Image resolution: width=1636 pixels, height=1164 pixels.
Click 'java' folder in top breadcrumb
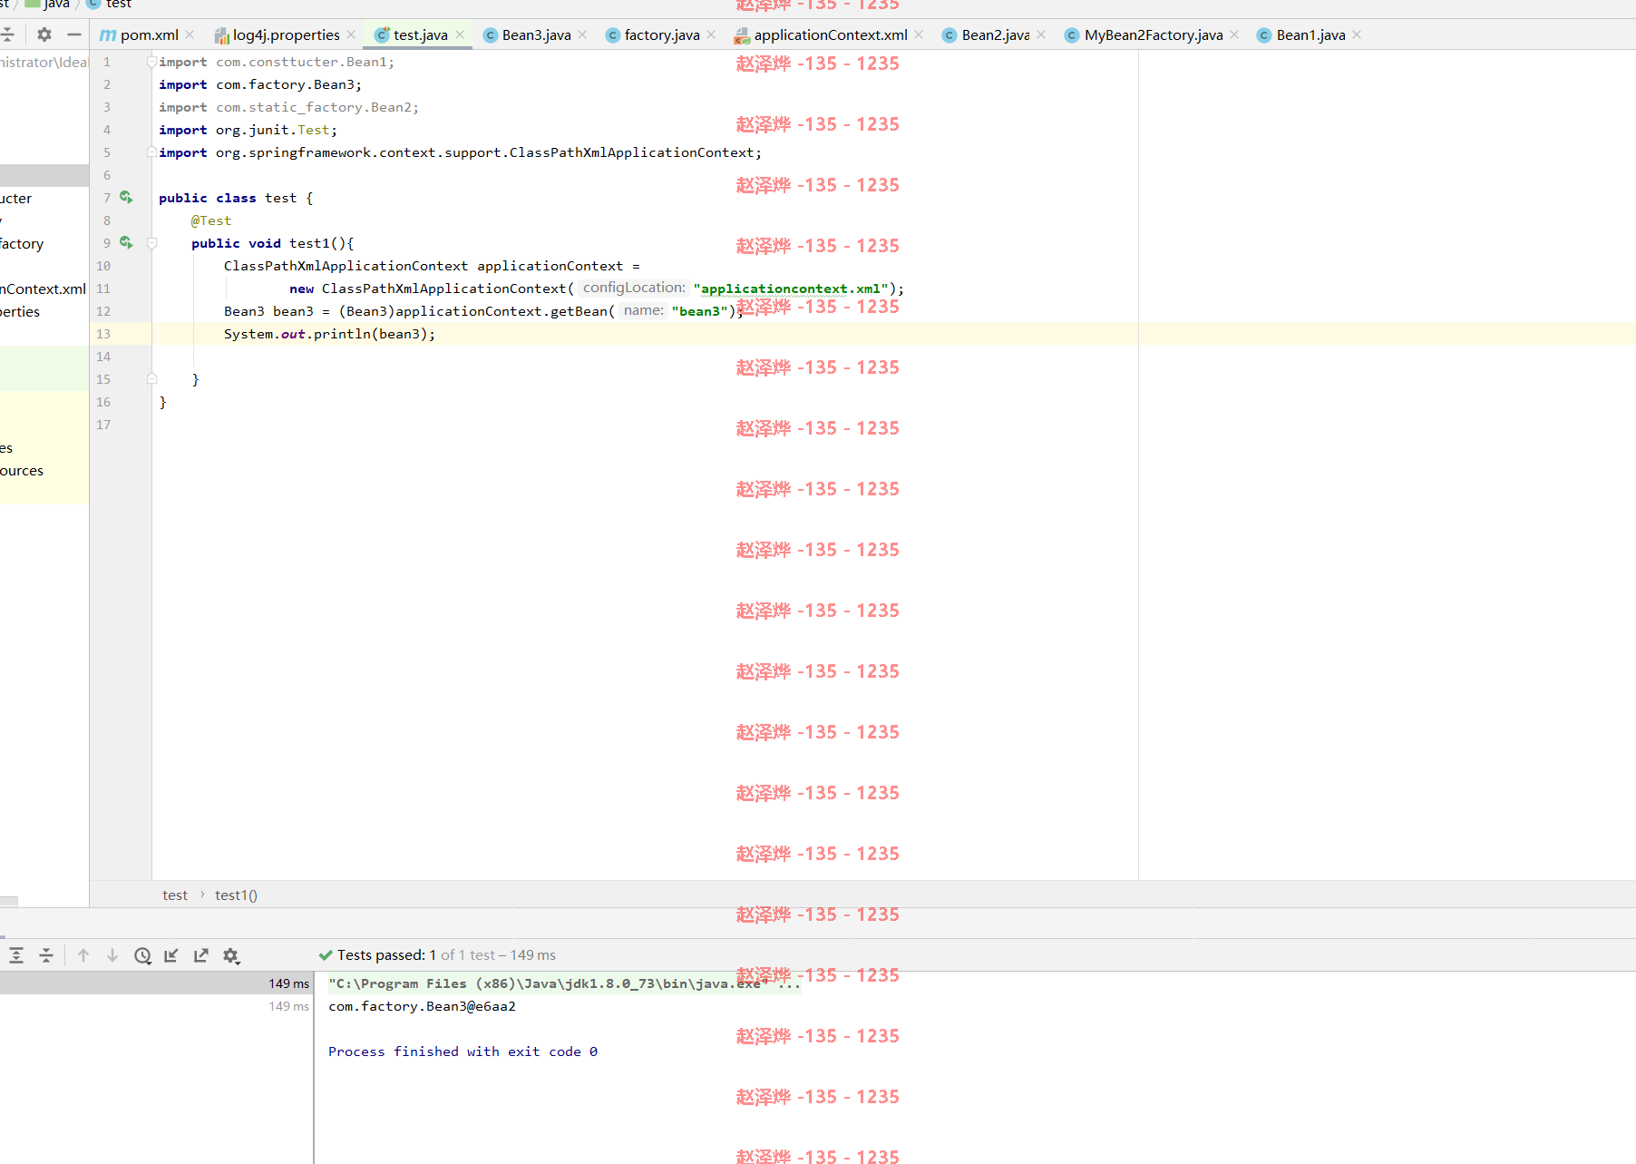48,5
